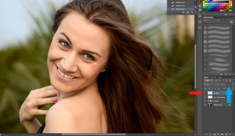This screenshot has height=136, width=235.
Task: Filter layers for type layers
Action: coord(223,80)
